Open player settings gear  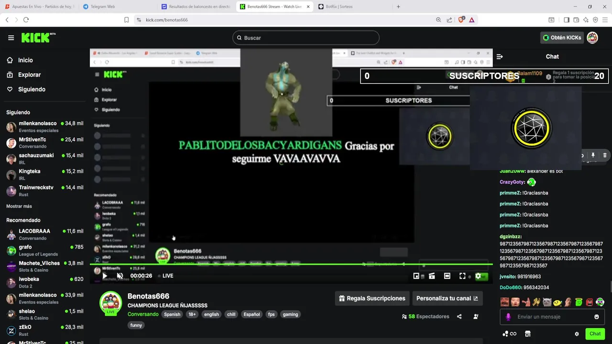coord(478,276)
